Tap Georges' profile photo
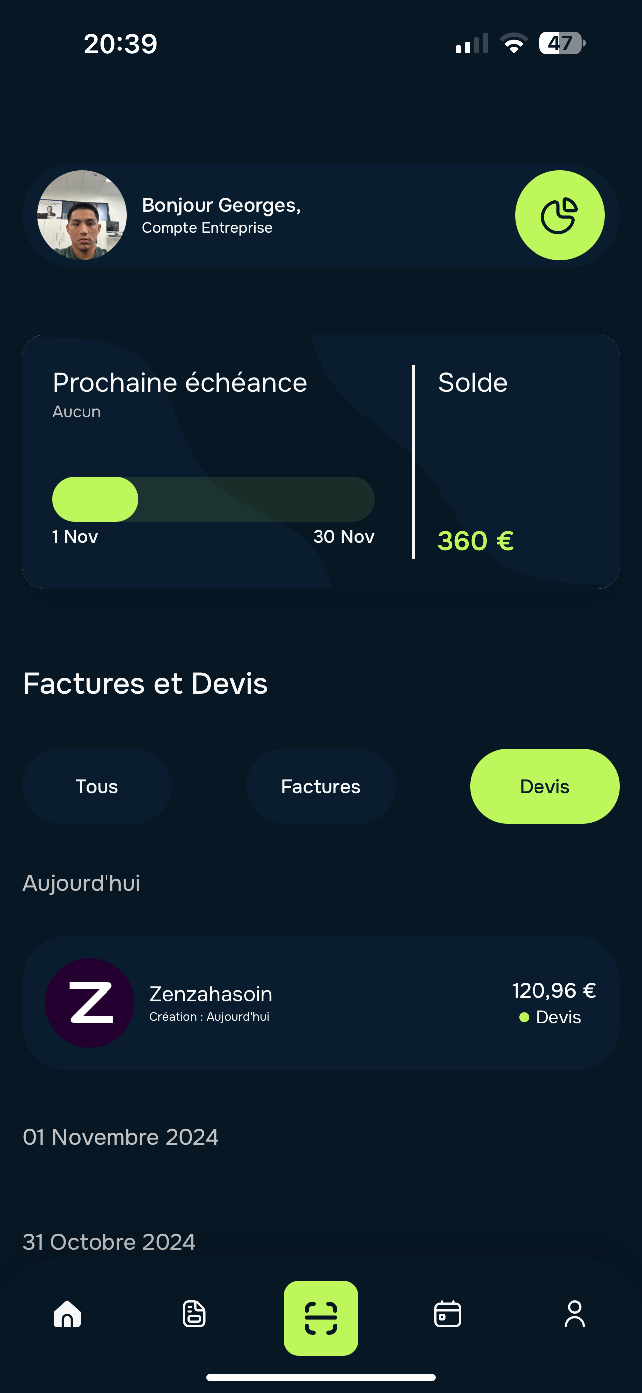This screenshot has height=1393, width=642. pos(82,215)
